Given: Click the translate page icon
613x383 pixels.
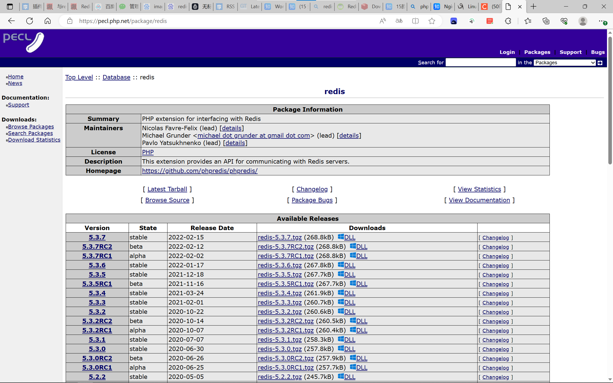Looking at the screenshot, I should [399, 21].
